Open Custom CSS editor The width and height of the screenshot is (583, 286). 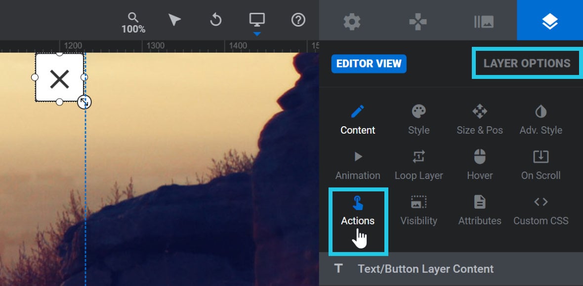pos(541,211)
